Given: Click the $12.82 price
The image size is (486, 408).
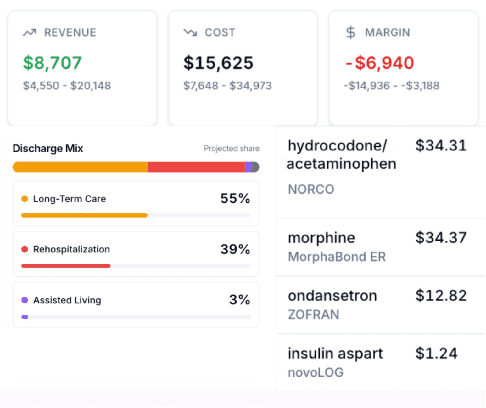Looking at the screenshot, I should [x=441, y=296].
